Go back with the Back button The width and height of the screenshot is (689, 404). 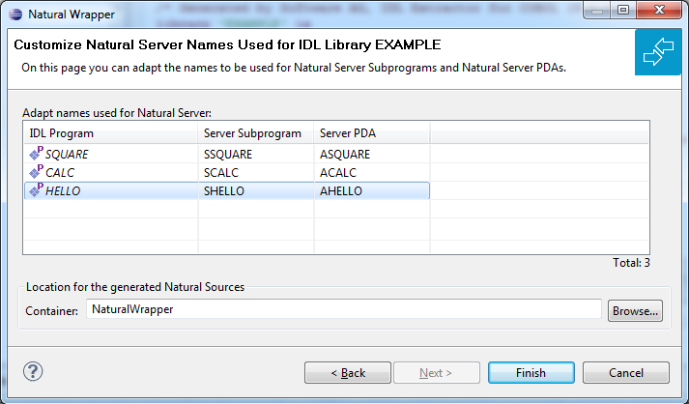pos(348,373)
